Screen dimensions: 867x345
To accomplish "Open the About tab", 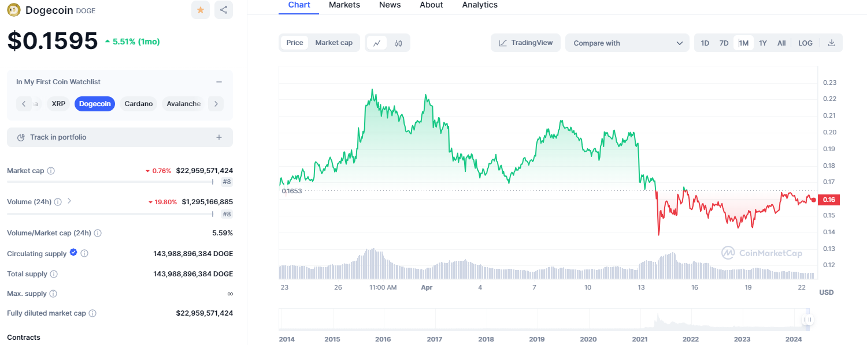I will [x=431, y=5].
